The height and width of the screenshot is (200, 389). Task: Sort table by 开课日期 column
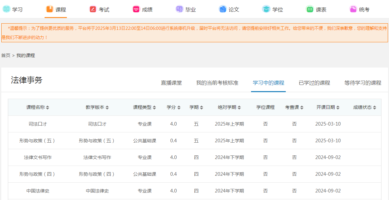pos(338,108)
